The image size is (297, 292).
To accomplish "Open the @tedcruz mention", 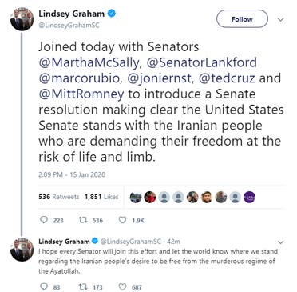I will [227, 78].
